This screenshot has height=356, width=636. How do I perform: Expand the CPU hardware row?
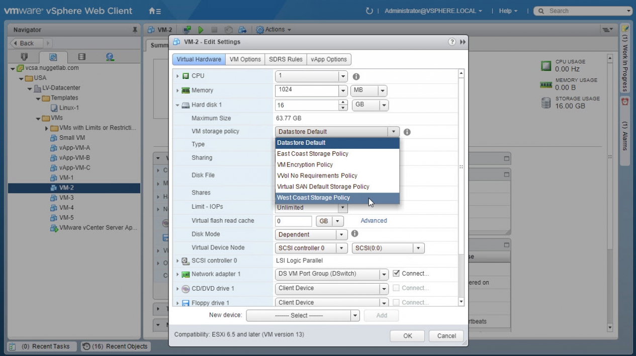point(177,76)
